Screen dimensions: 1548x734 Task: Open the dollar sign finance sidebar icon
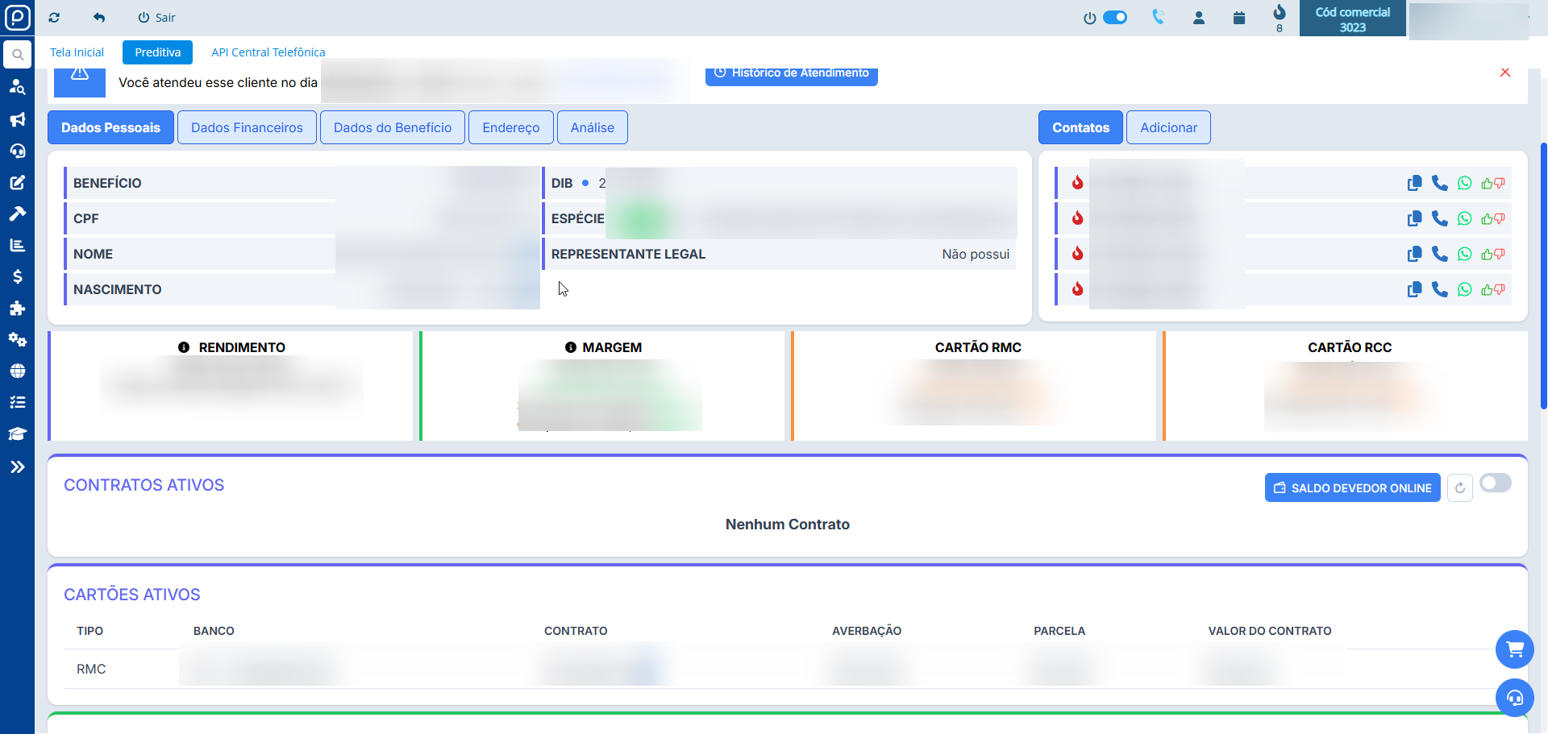click(x=17, y=277)
